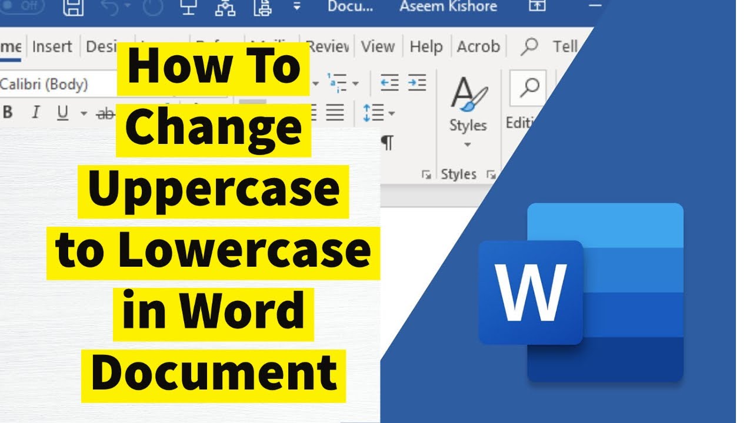Click the Styles gallery button
Screen dimensions: 753x423
tap(469, 103)
